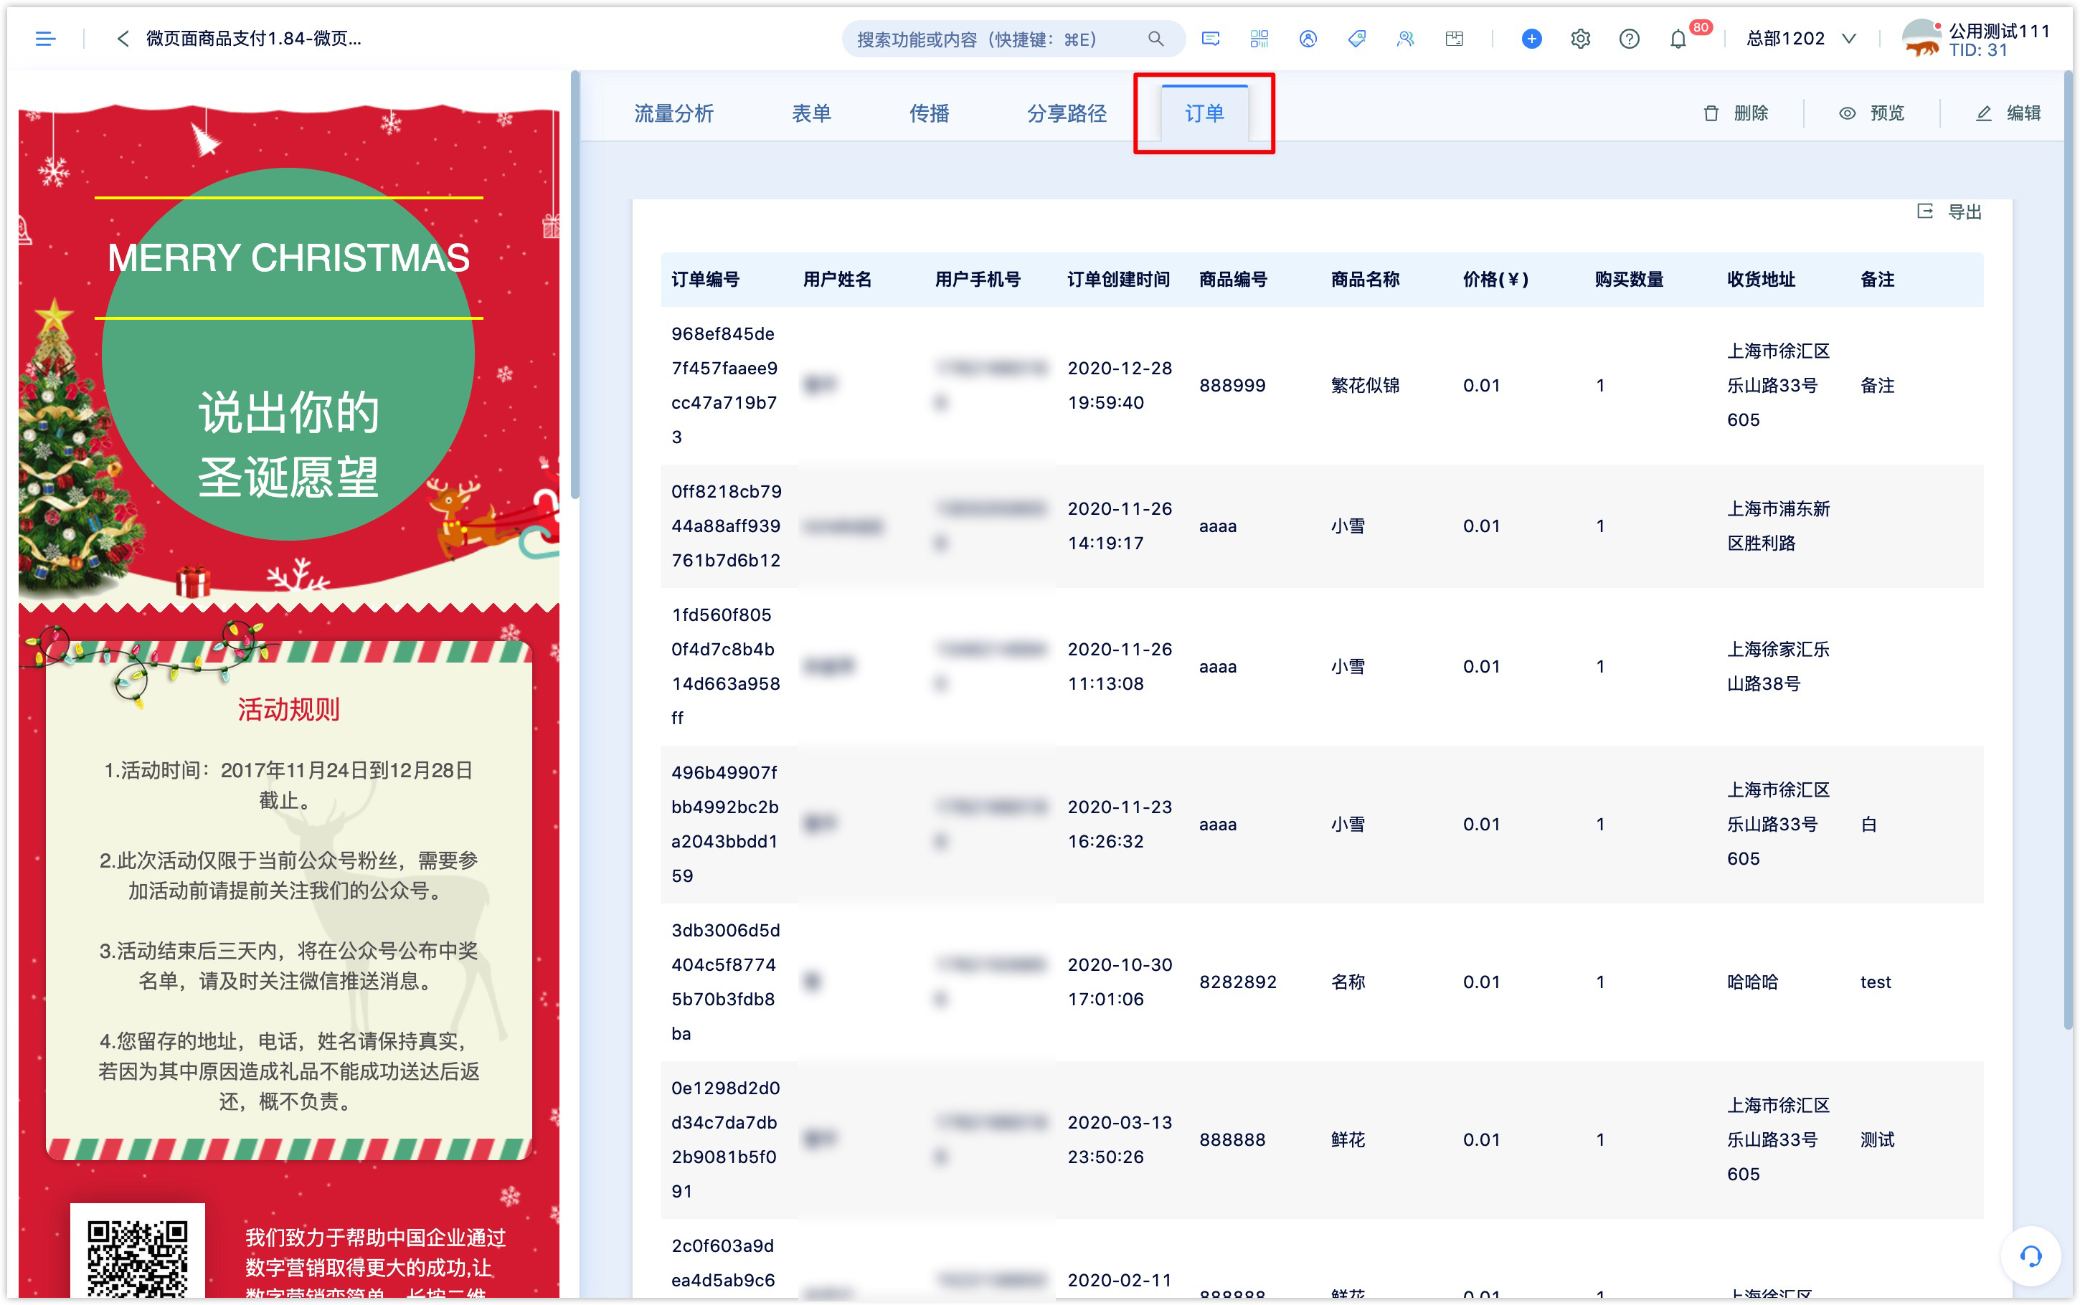Screen dimensions: 2080x1305
Task: Click the 商品名称 column header
Action: coord(1366,280)
